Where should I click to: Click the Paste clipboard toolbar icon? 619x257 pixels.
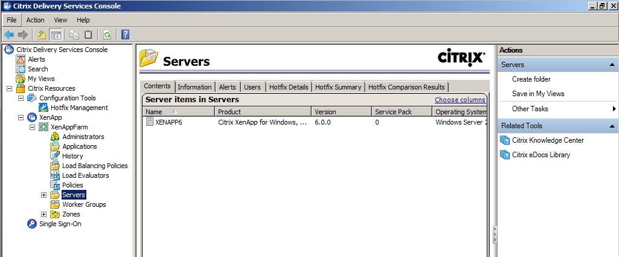tap(88, 35)
